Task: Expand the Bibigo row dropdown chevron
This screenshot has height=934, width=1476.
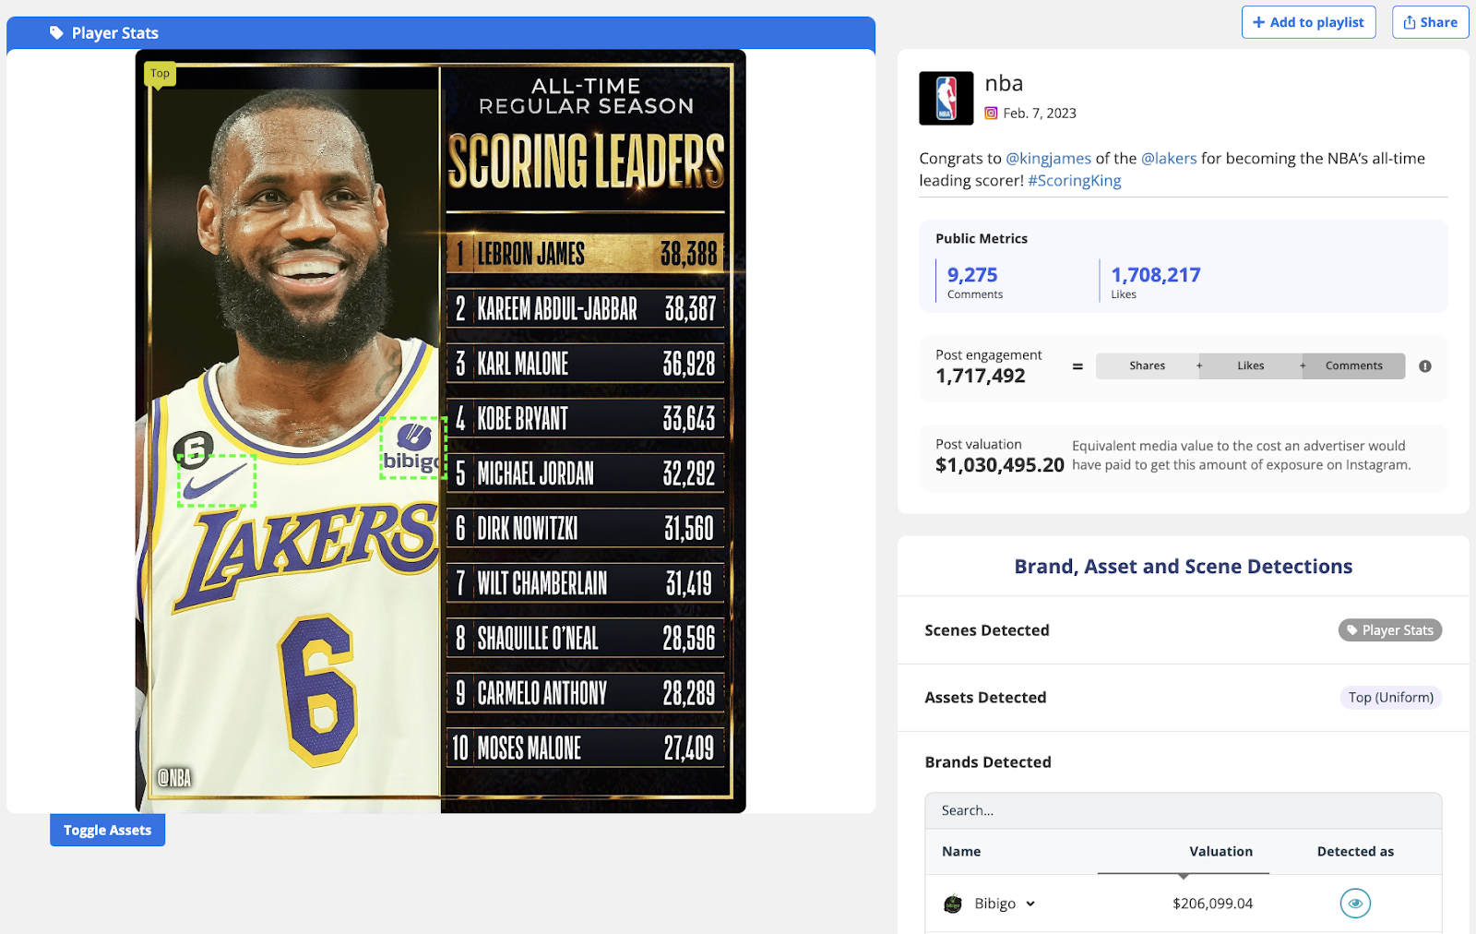Action: [x=1030, y=904]
